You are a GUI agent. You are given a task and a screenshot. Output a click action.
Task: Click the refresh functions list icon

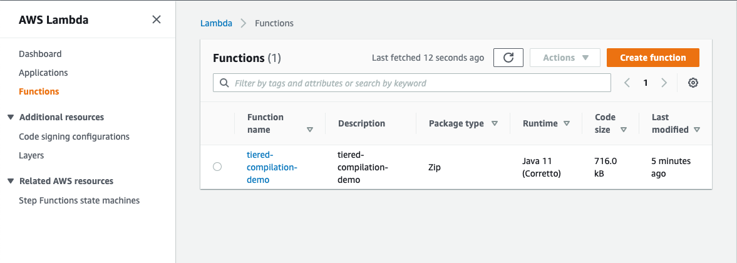pos(508,58)
